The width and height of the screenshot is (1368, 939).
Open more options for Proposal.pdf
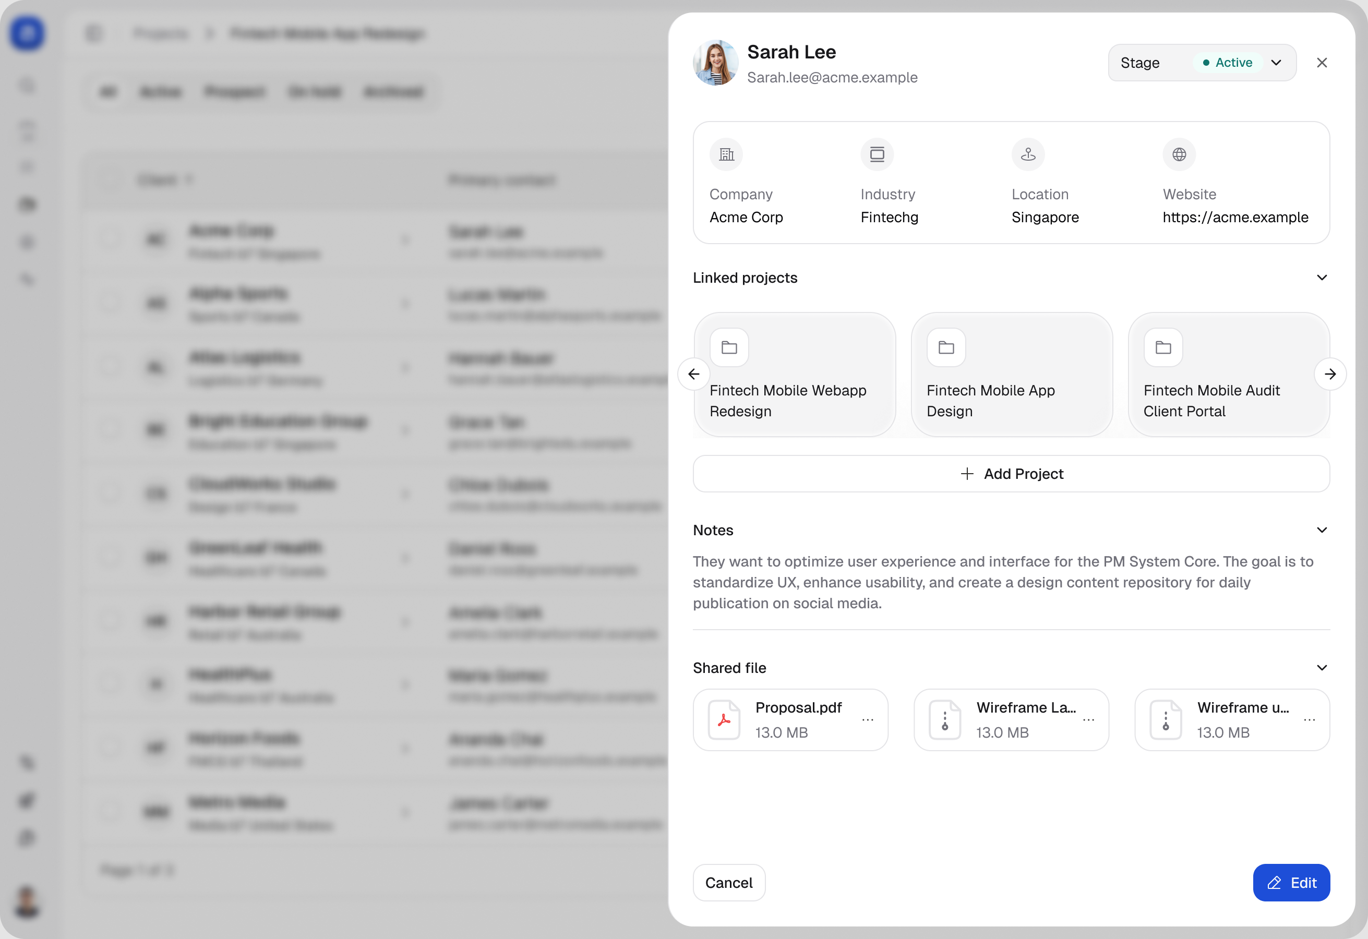[867, 720]
